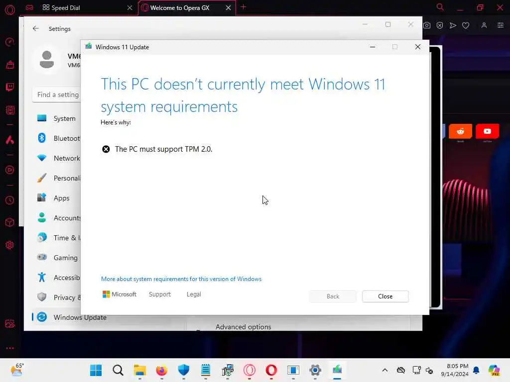Click the Opera tab search magnifier icon
Image resolution: width=510 pixels, height=382 pixels.
tap(440, 7)
